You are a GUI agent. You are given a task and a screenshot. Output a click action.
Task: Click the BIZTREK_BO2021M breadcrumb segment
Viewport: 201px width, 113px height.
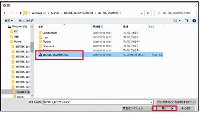point(108,13)
